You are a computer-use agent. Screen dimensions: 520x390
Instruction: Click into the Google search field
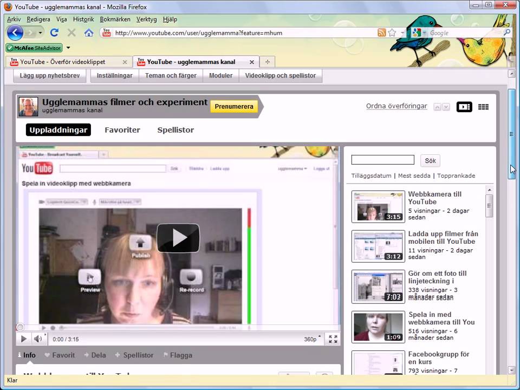tap(465, 33)
